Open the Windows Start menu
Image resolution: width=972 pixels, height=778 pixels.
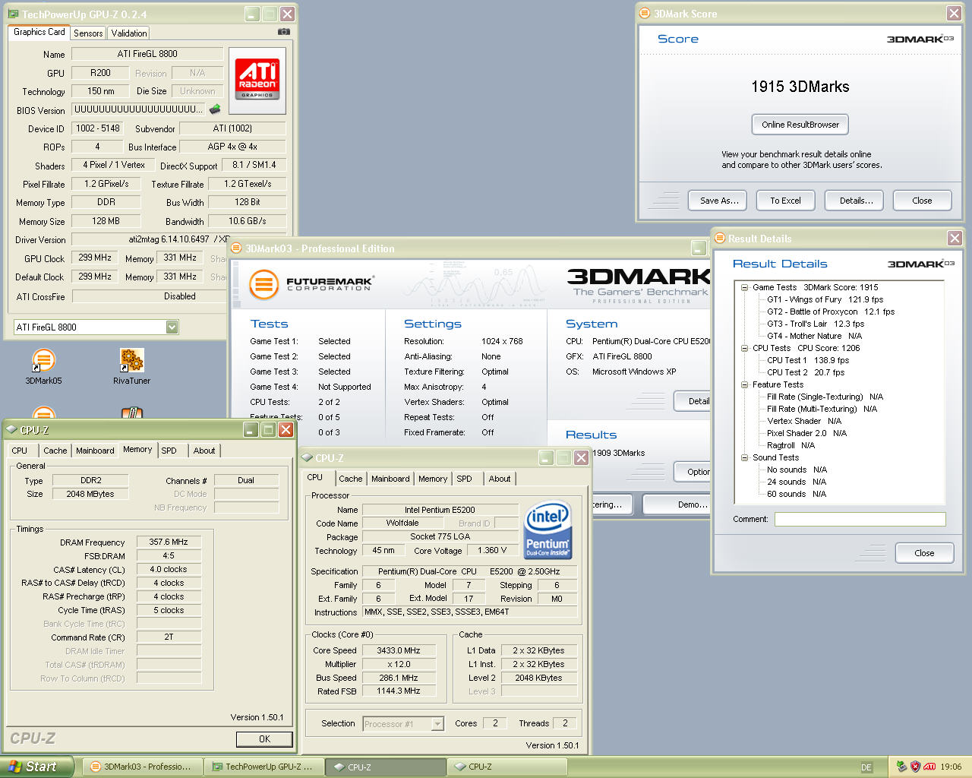[37, 767]
